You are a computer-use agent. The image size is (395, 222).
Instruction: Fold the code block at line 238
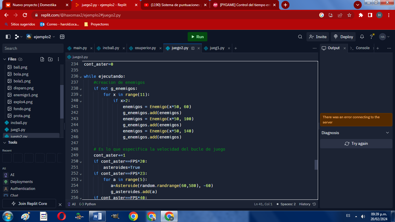pos(81,89)
